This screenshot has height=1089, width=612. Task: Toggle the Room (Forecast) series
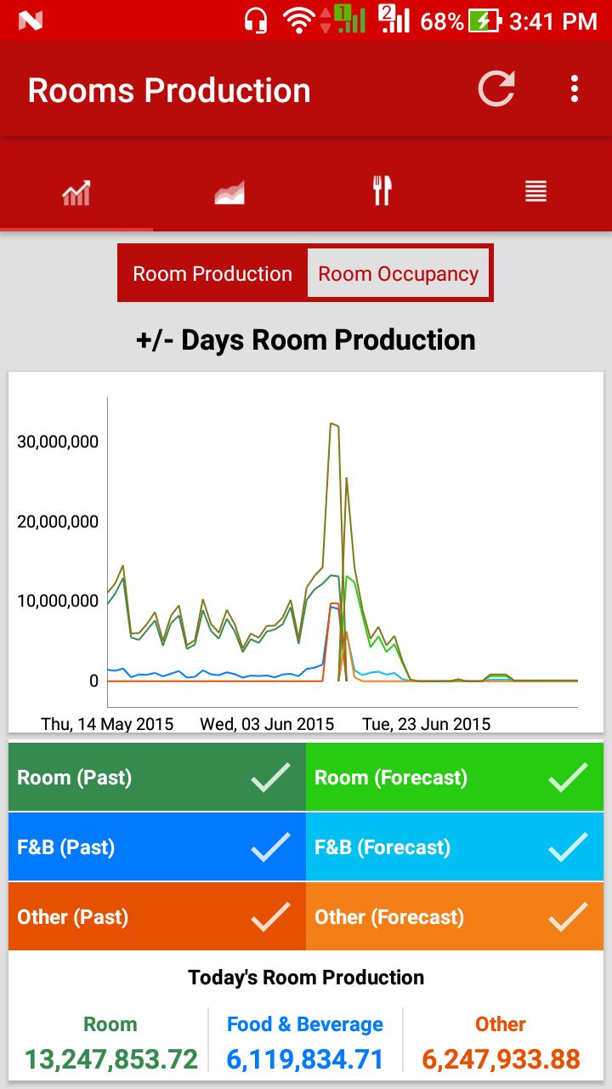455,778
